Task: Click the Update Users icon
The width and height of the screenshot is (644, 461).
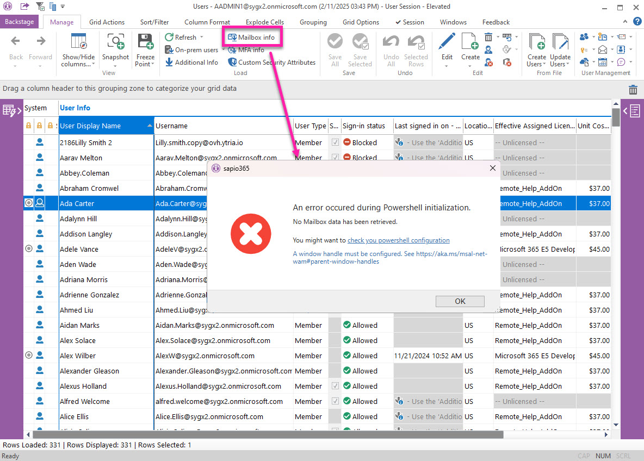Action: pos(560,42)
